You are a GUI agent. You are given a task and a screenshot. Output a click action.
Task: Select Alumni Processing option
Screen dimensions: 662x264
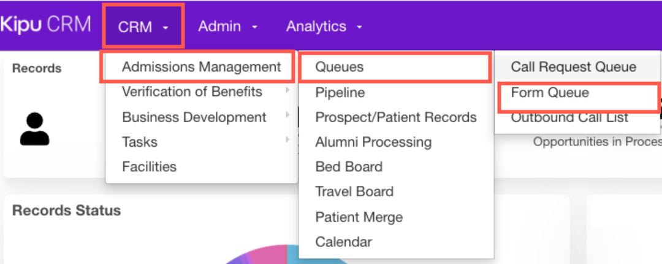click(373, 142)
